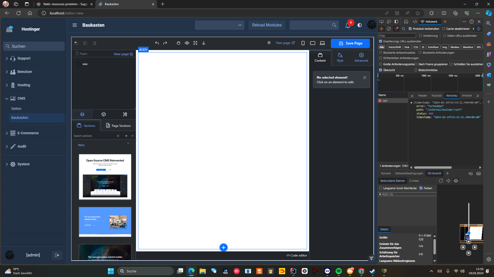494x277 pixels.
Task: Check Blockierte Antwortcookies
Action: (x=381, y=53)
